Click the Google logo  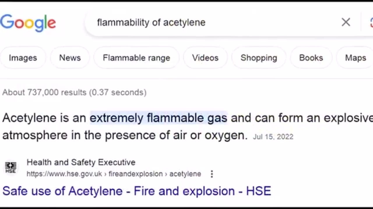click(28, 23)
